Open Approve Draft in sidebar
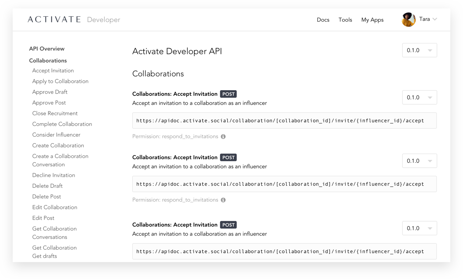 point(50,92)
